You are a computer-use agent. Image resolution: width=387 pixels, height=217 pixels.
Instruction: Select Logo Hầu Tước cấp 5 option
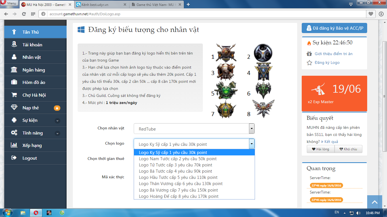[194, 177]
